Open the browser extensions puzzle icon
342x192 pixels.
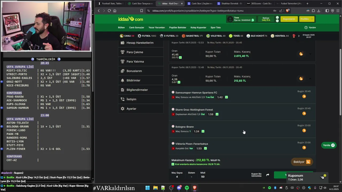[313, 11]
